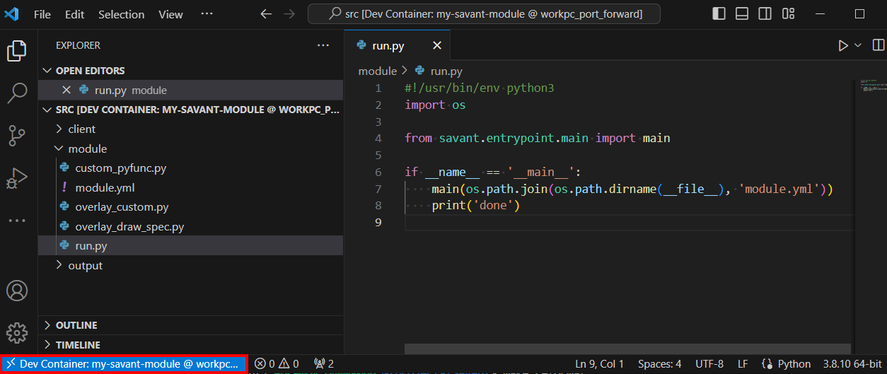Viewport: 887px width, 374px height.
Task: Close the run.py editor tab
Action: (437, 45)
